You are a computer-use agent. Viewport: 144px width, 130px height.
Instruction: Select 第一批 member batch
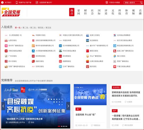pos(18,28)
